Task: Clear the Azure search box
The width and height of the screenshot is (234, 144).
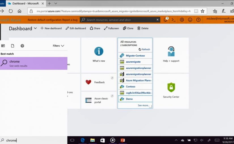Action: [x=157, y=19]
